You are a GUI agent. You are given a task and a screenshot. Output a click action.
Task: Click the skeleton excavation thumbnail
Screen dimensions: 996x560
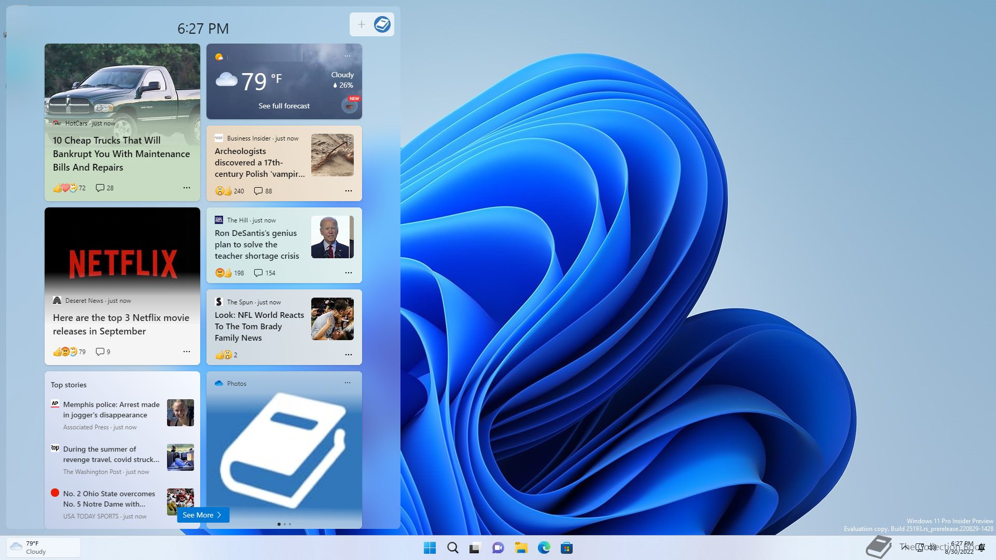click(333, 155)
